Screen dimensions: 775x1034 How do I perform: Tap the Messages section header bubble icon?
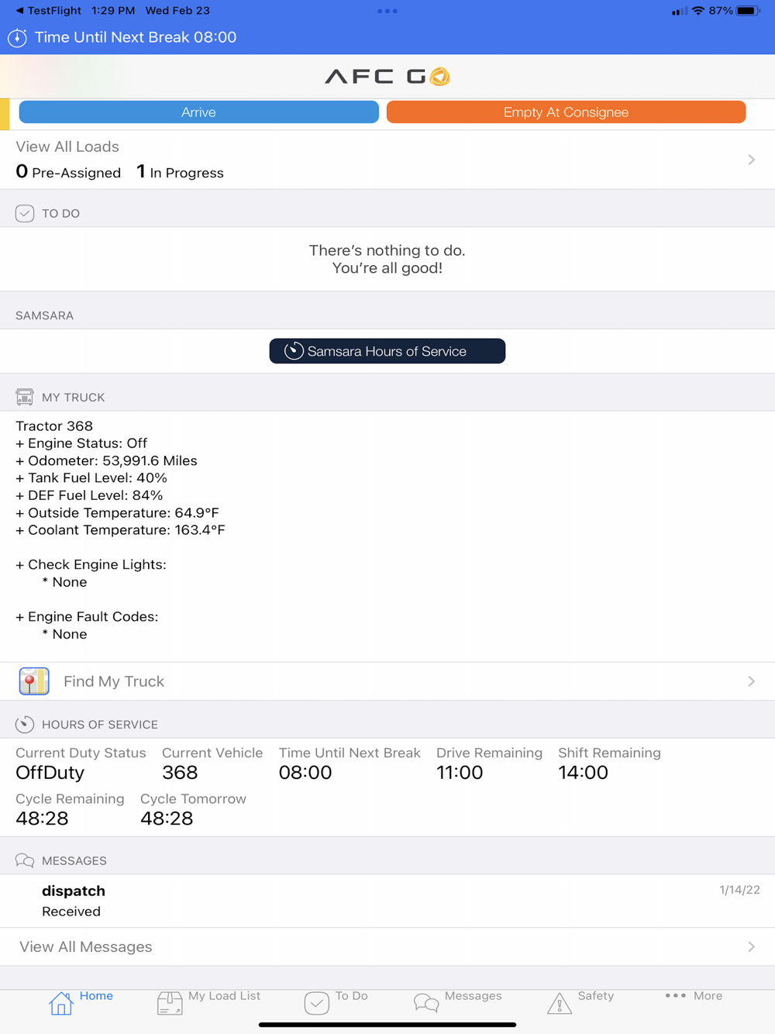[25, 860]
